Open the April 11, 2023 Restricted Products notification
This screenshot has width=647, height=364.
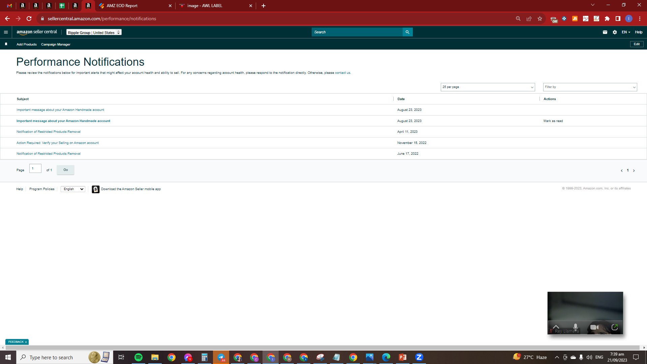[x=49, y=132]
